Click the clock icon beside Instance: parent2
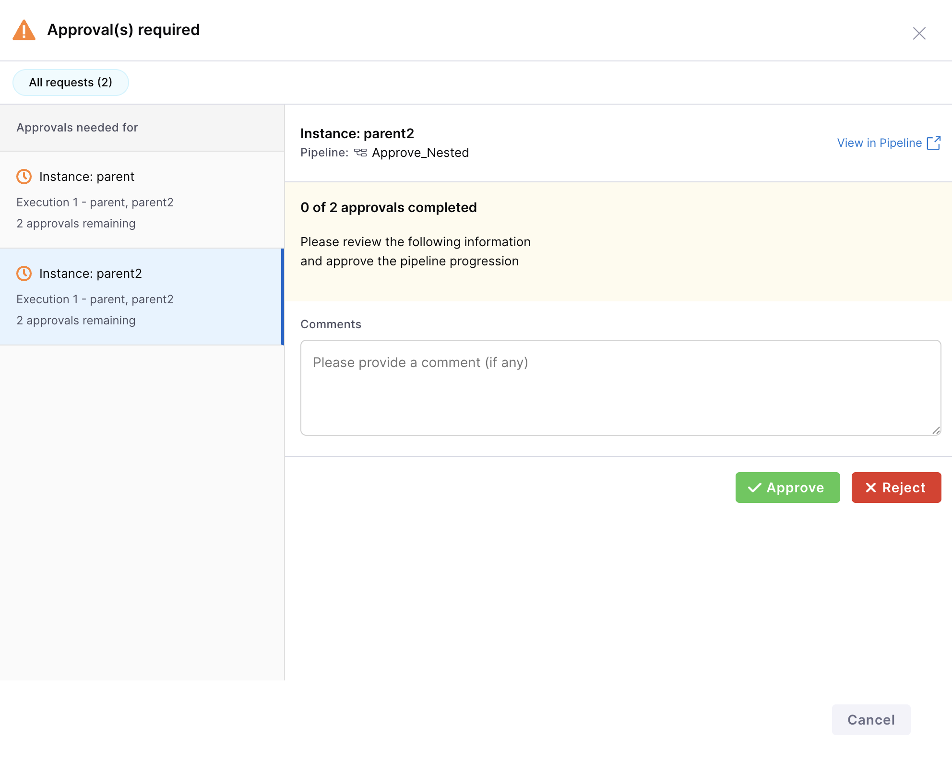The height and width of the screenshot is (762, 952). pyautogui.click(x=24, y=274)
